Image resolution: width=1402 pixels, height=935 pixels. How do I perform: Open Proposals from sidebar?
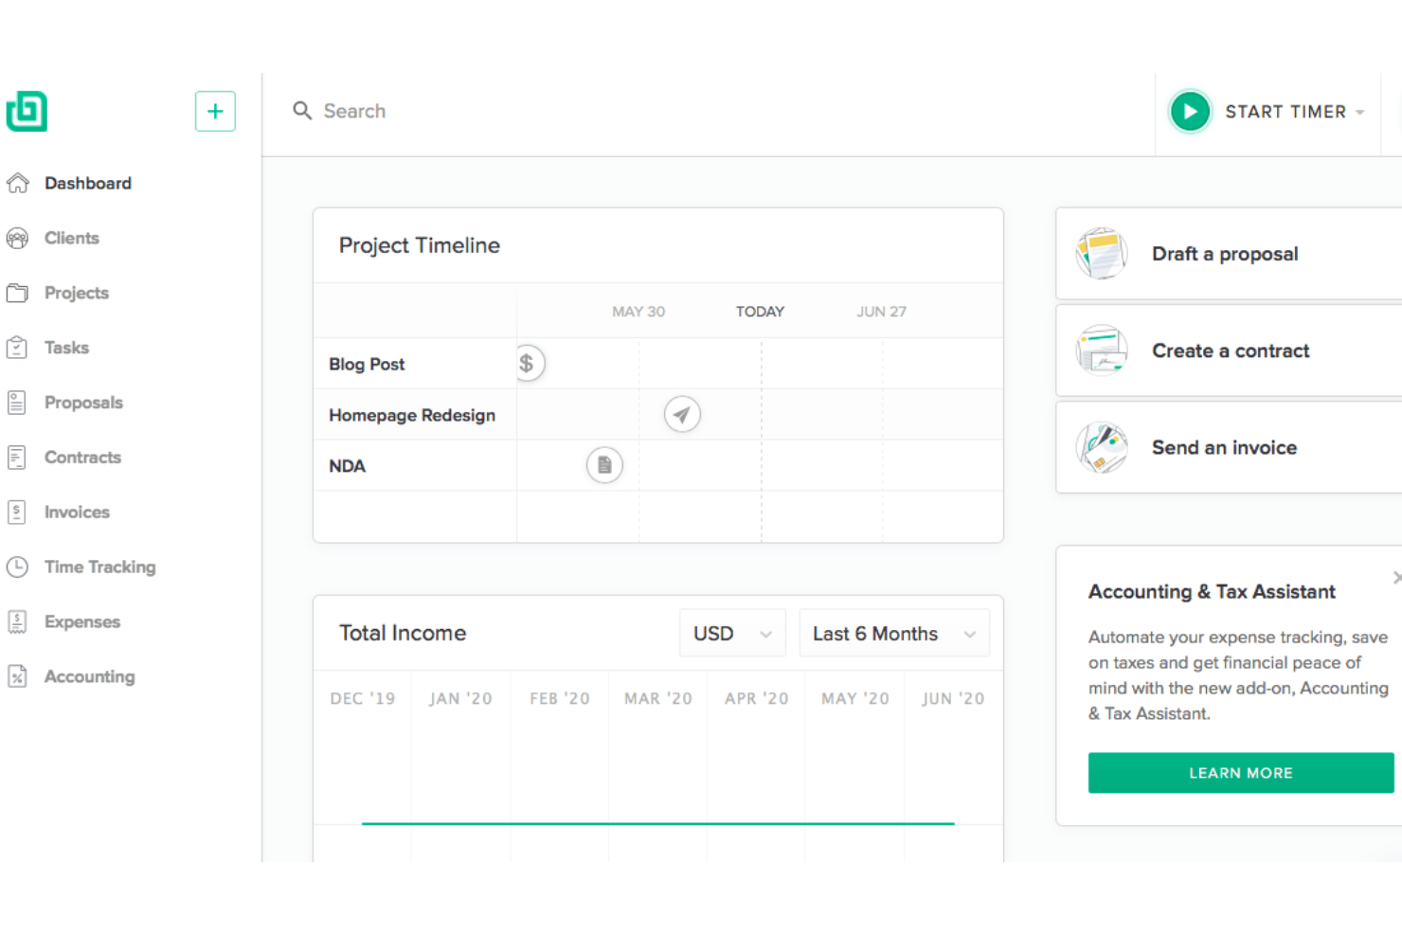pos(83,403)
